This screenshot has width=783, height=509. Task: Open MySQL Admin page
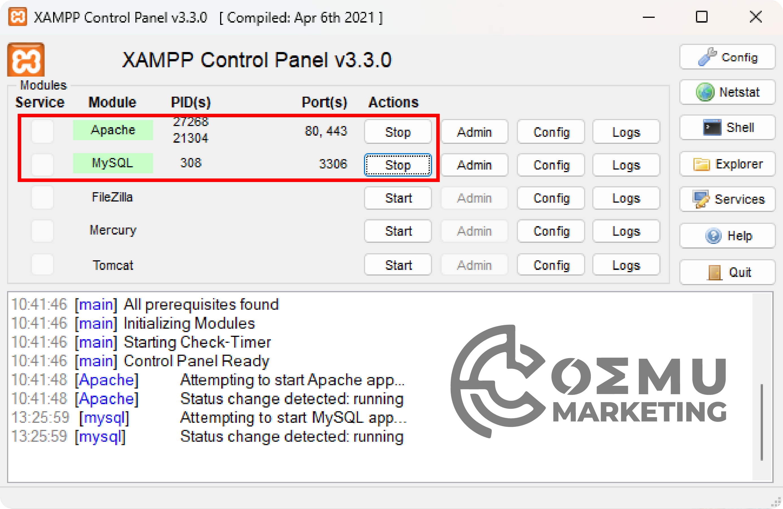[474, 165]
